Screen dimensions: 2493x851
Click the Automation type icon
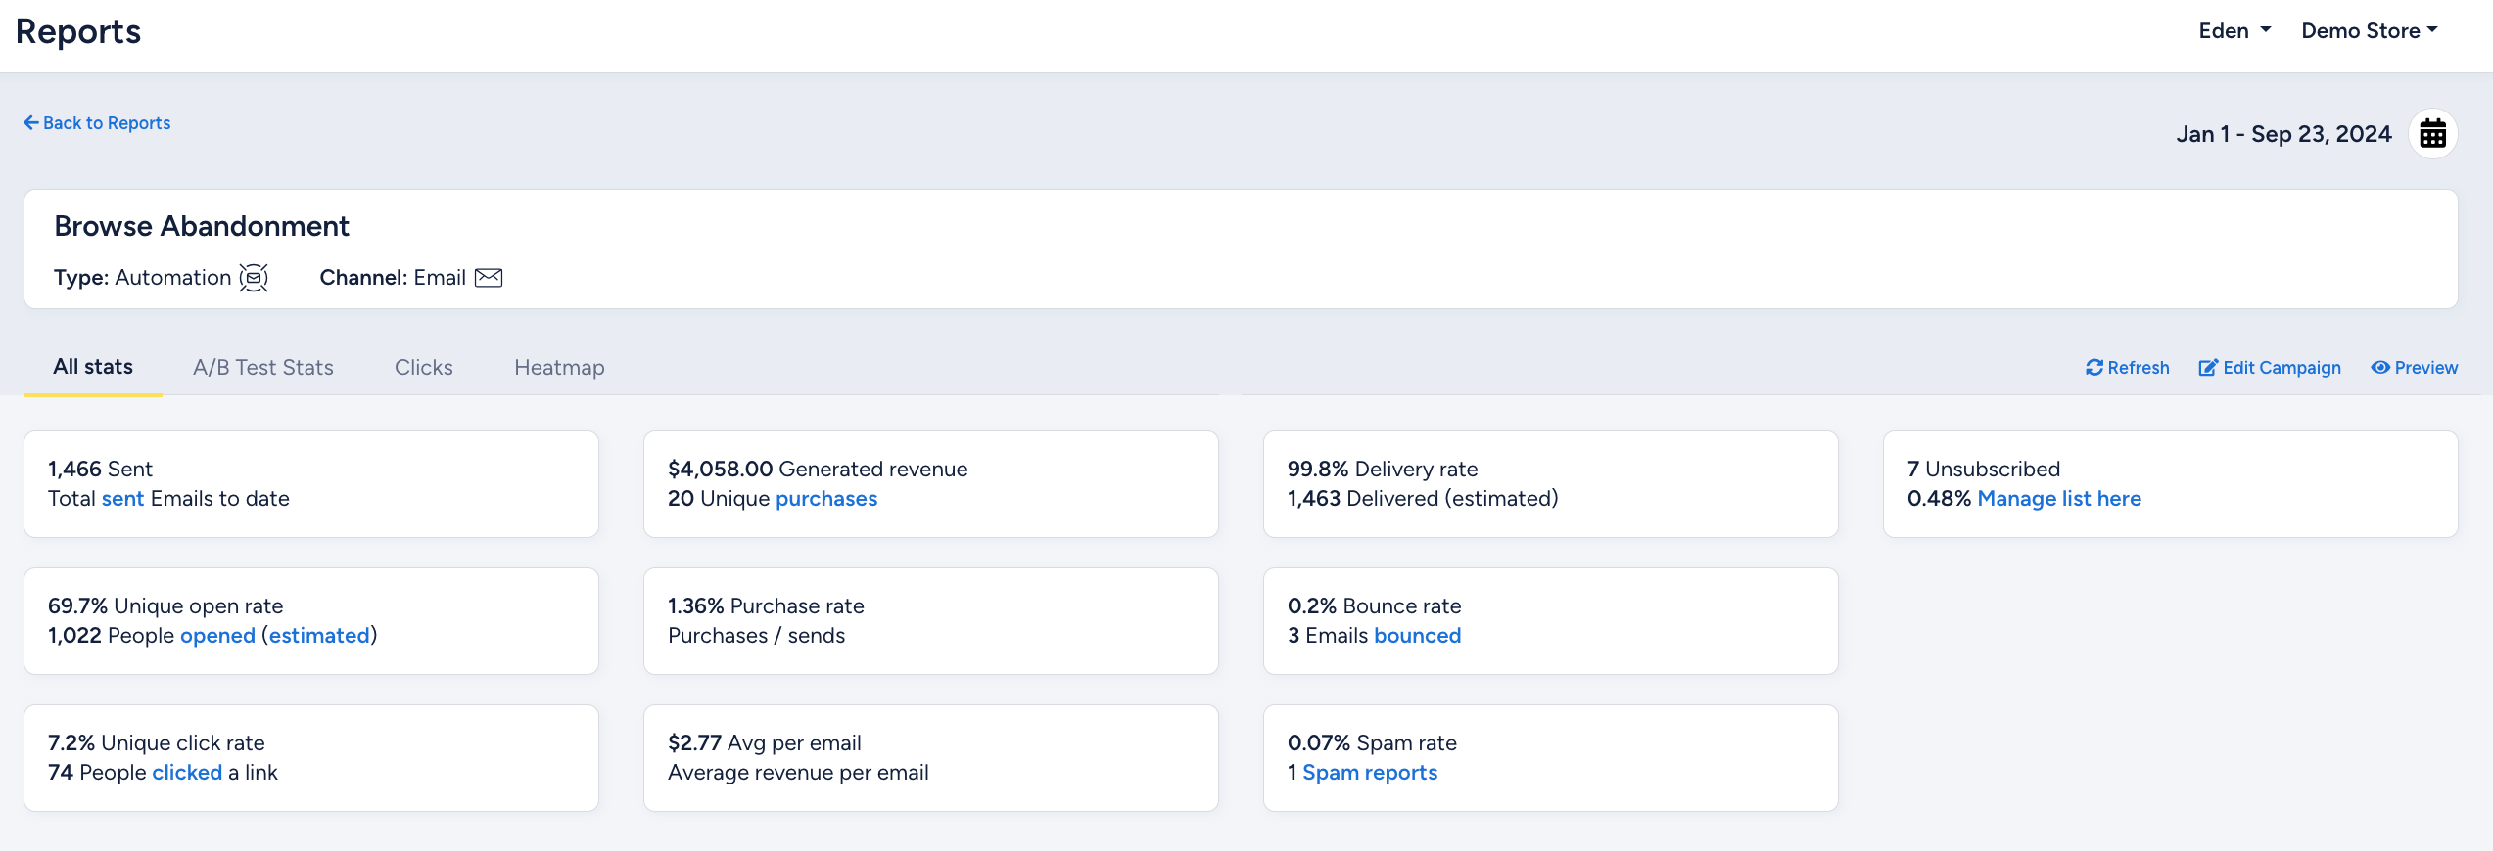[254, 278]
